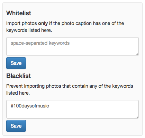This screenshot has width=145, height=138.
Task: Save the Whitelist keywords
Action: (16, 63)
